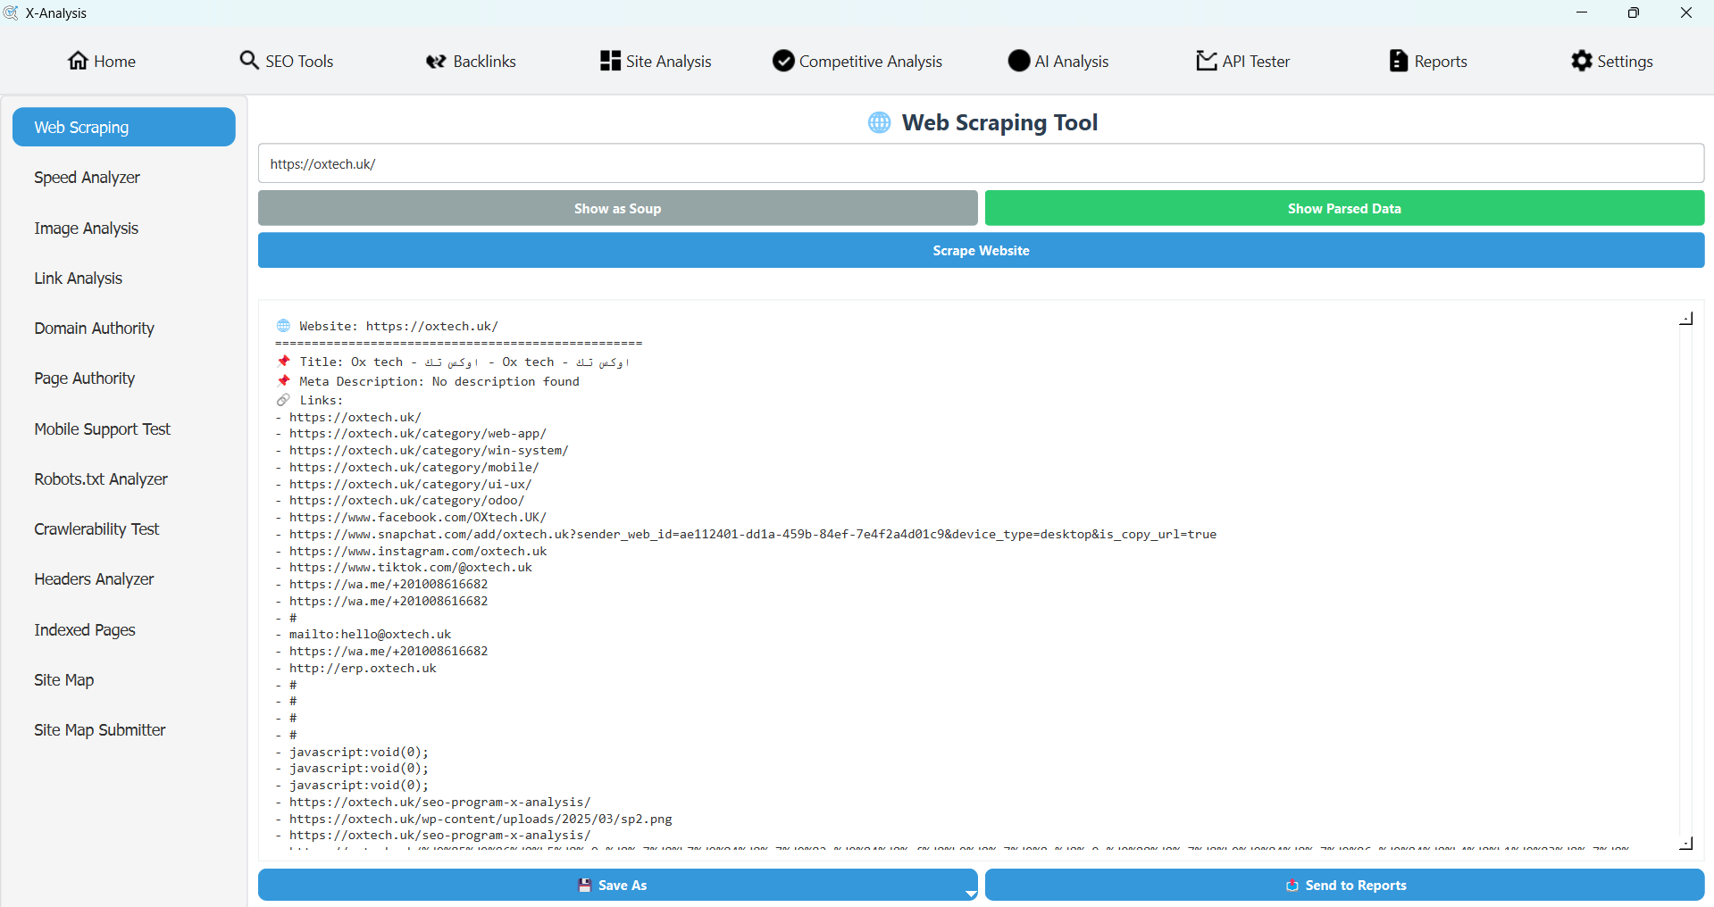This screenshot has height=907, width=1714.
Task: Click the Show as Soup button
Action: coord(618,208)
